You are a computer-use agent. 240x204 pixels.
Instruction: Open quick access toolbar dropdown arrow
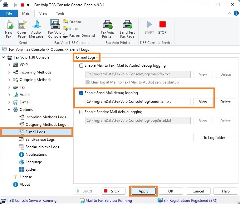(x=28, y=5)
